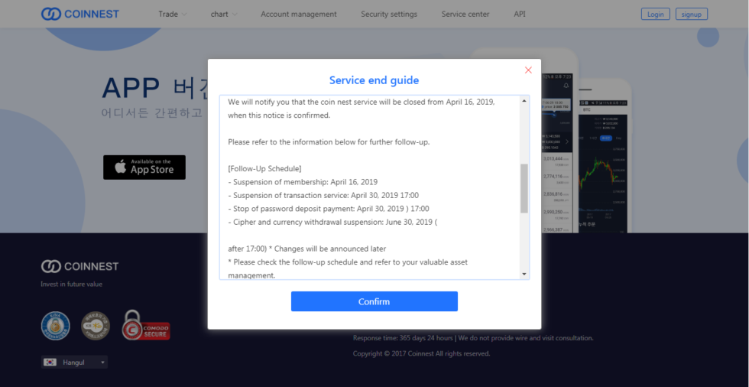
Task: Close the Service end guide dialog
Action: point(528,70)
